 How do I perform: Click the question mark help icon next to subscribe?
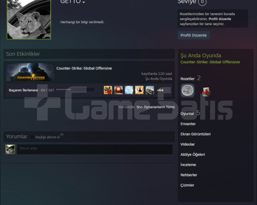click(x=62, y=135)
